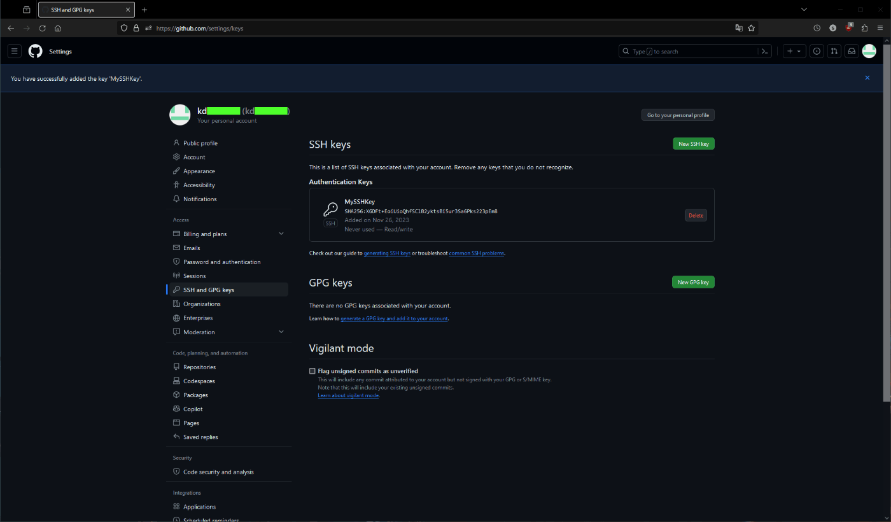Click the GitHub Octocat logo
Viewport: 891px width, 522px height.
[x=36, y=51]
